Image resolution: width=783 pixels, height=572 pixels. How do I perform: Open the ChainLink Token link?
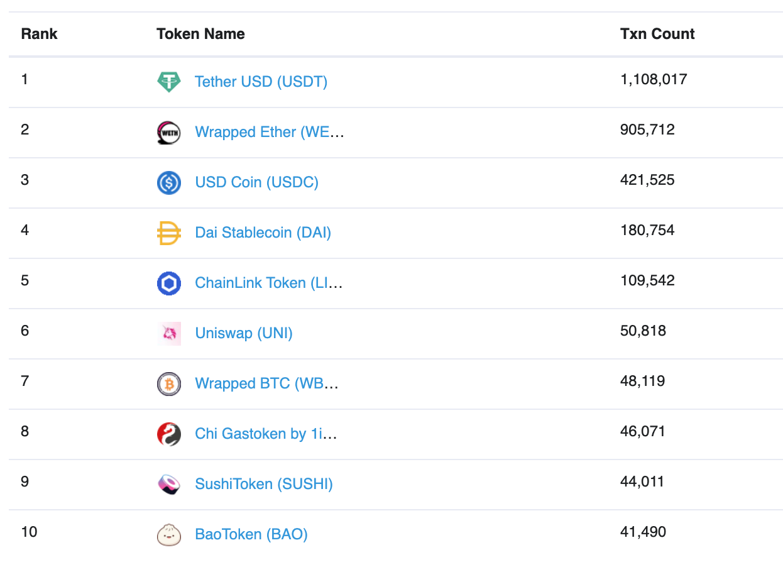(269, 283)
